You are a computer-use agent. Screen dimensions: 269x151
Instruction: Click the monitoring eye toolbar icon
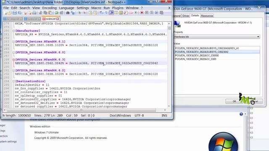coord(136,13)
